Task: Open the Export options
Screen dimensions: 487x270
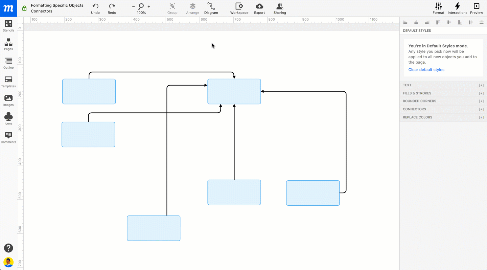Action: pos(259,8)
